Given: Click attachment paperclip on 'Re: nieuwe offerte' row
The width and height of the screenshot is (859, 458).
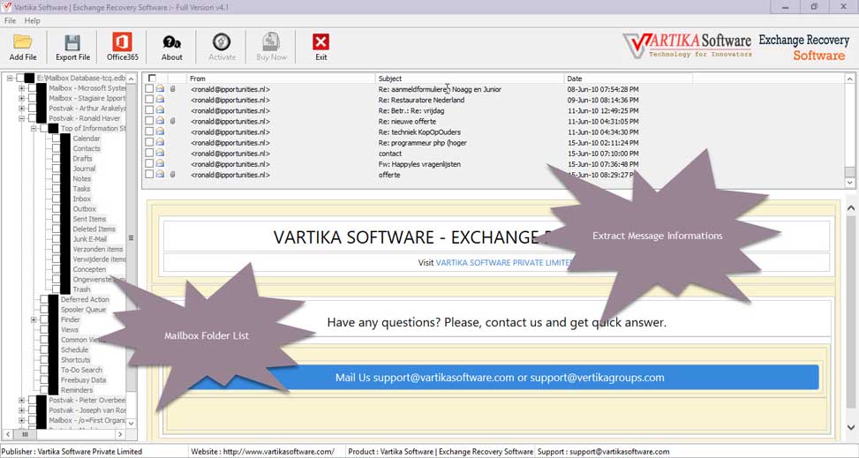Looking at the screenshot, I should [172, 121].
